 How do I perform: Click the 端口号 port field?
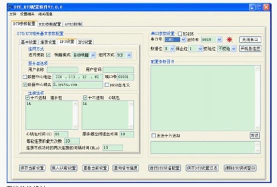click(125, 77)
